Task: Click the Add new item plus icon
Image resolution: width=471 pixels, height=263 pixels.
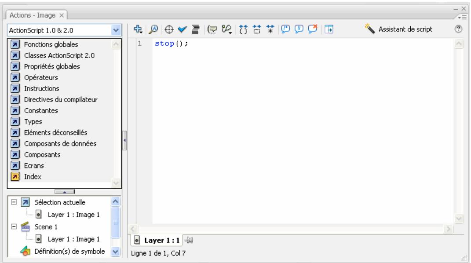Action: (x=137, y=30)
